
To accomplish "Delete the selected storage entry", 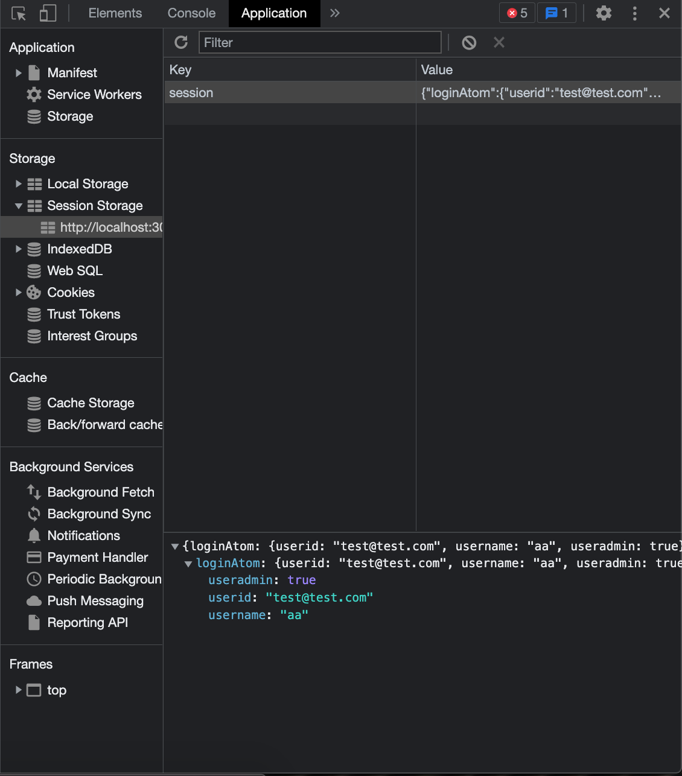I will click(499, 42).
